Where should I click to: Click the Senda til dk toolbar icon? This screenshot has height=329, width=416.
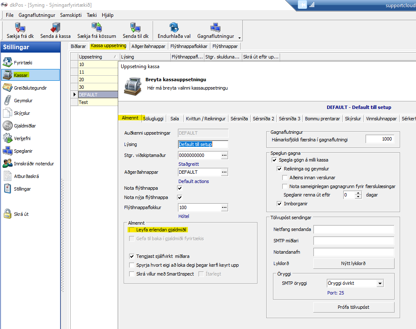135,28
